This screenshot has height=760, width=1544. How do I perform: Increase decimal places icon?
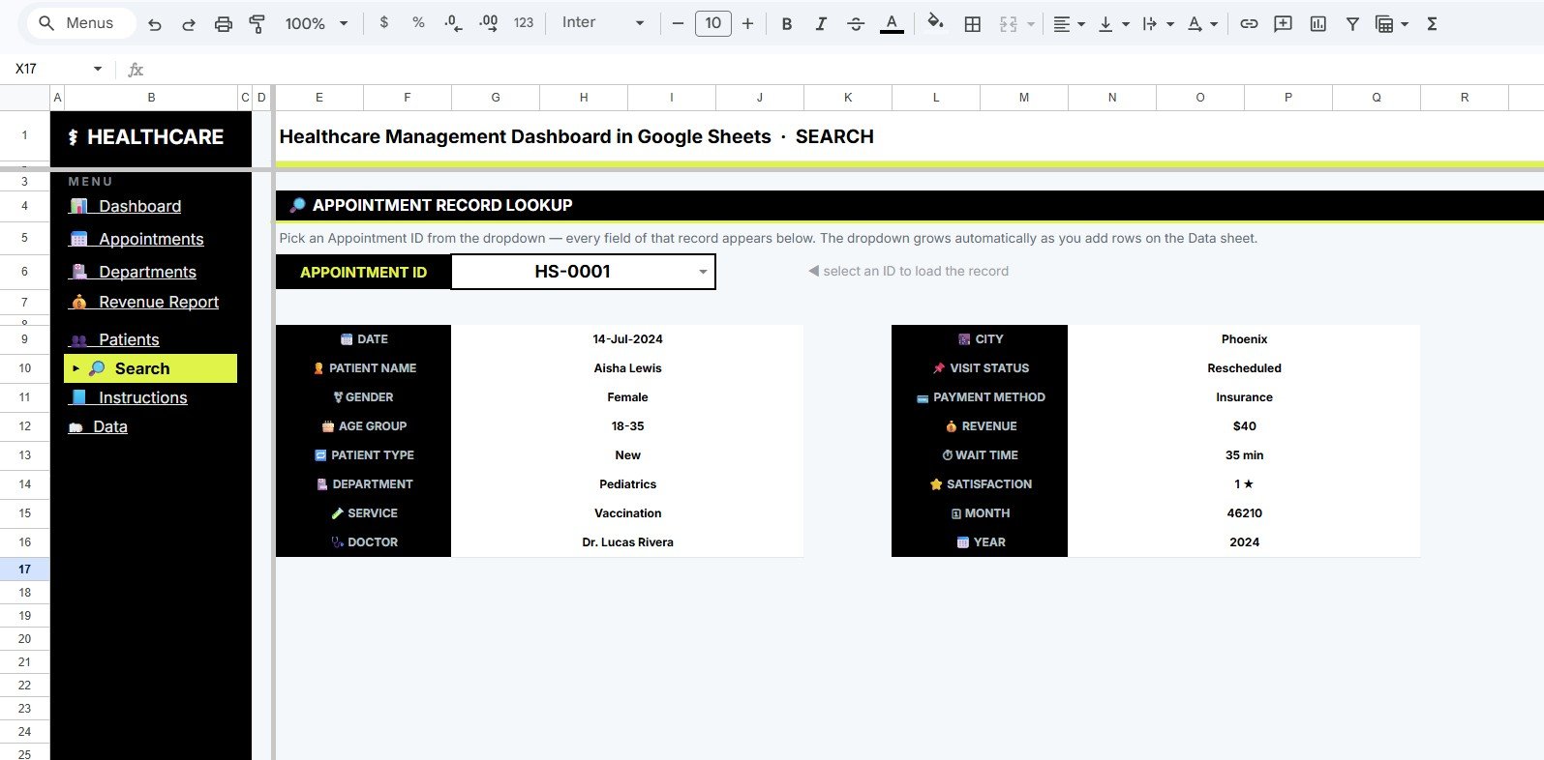(489, 22)
